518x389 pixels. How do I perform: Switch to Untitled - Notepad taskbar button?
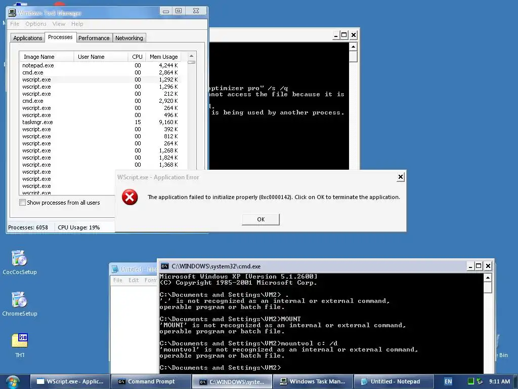click(394, 381)
